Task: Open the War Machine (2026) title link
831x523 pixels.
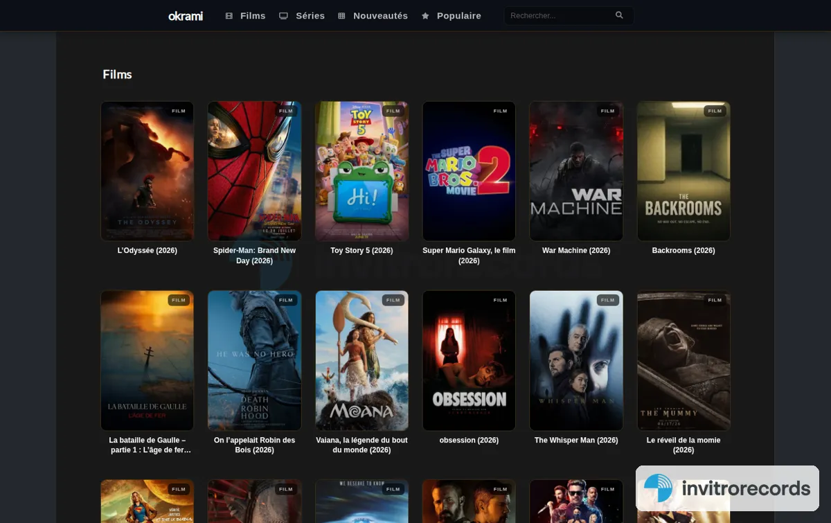Action: [x=576, y=251]
